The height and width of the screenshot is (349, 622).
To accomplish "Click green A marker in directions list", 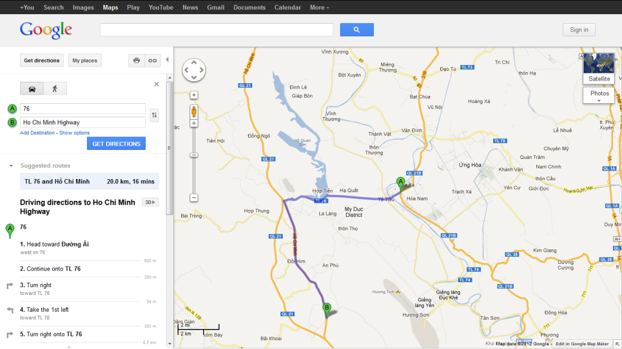I will coord(10,231).
